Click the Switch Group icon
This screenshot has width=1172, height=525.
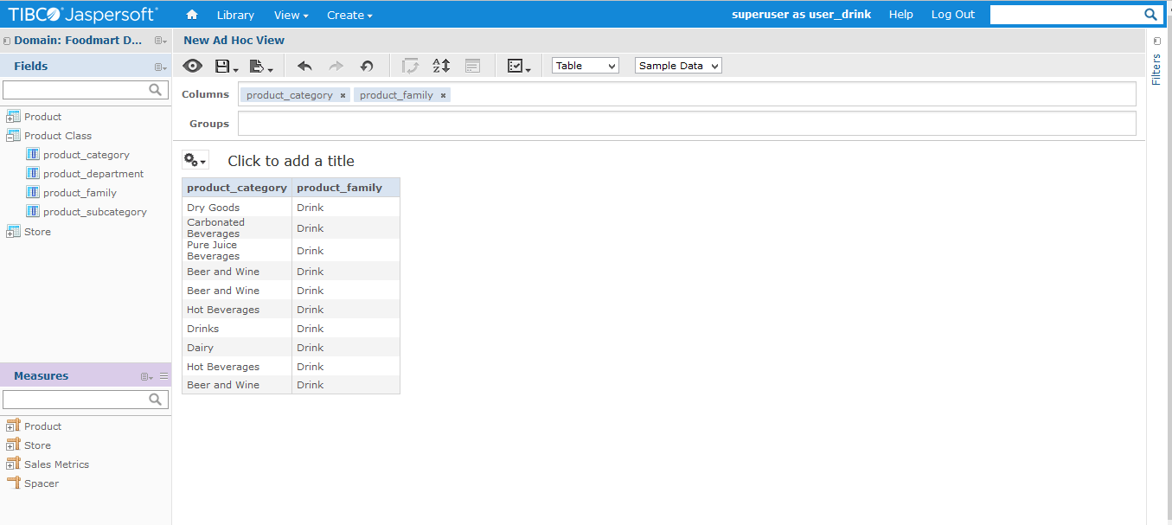click(411, 66)
